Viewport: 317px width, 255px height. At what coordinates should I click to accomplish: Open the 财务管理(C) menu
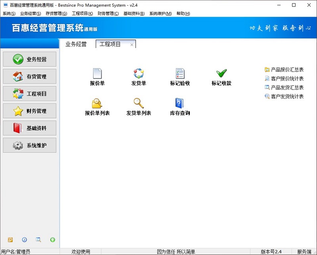point(108,13)
